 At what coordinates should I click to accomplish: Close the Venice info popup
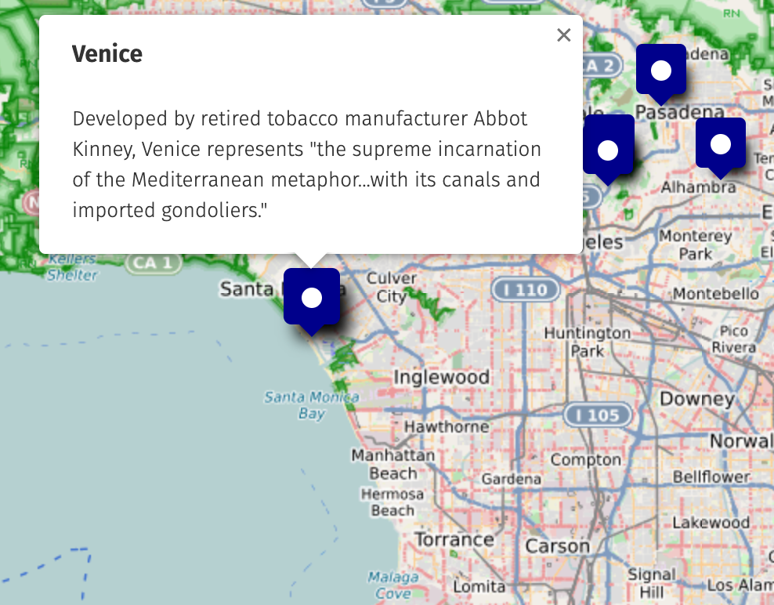click(x=563, y=35)
